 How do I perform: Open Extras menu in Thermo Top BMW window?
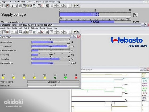tap(42, 28)
